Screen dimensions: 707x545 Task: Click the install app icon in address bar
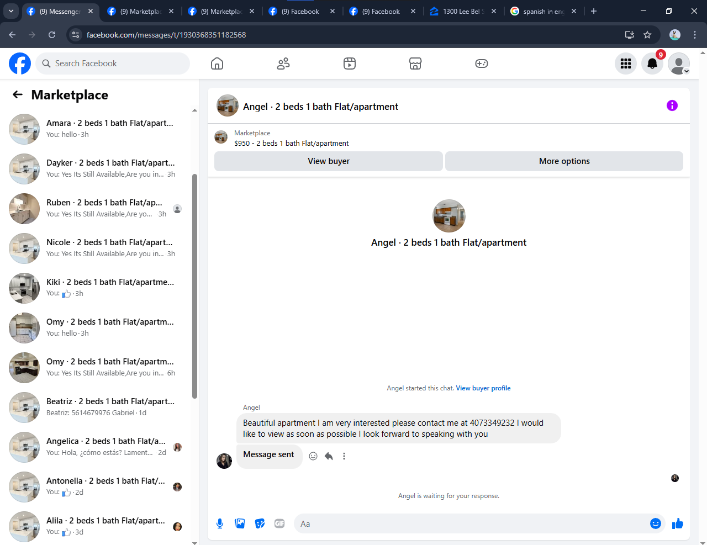coord(629,35)
